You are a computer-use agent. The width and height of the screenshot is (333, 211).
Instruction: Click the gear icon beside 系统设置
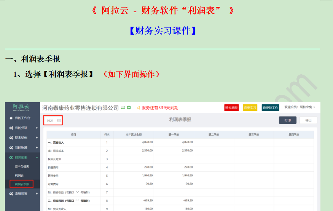pyautogui.click(x=11, y=193)
